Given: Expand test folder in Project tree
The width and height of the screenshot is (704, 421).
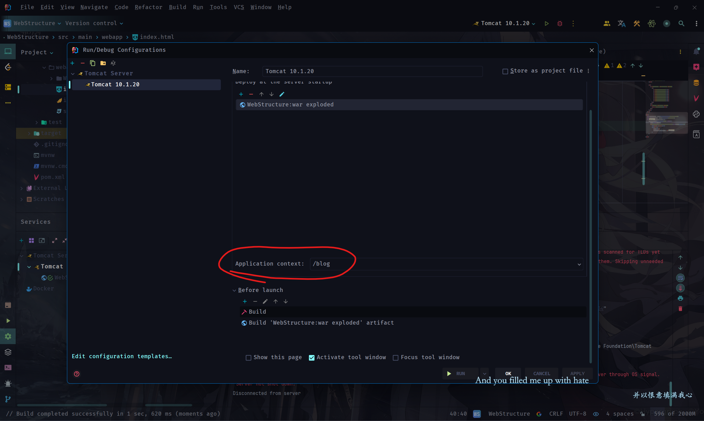Looking at the screenshot, I should tap(36, 122).
